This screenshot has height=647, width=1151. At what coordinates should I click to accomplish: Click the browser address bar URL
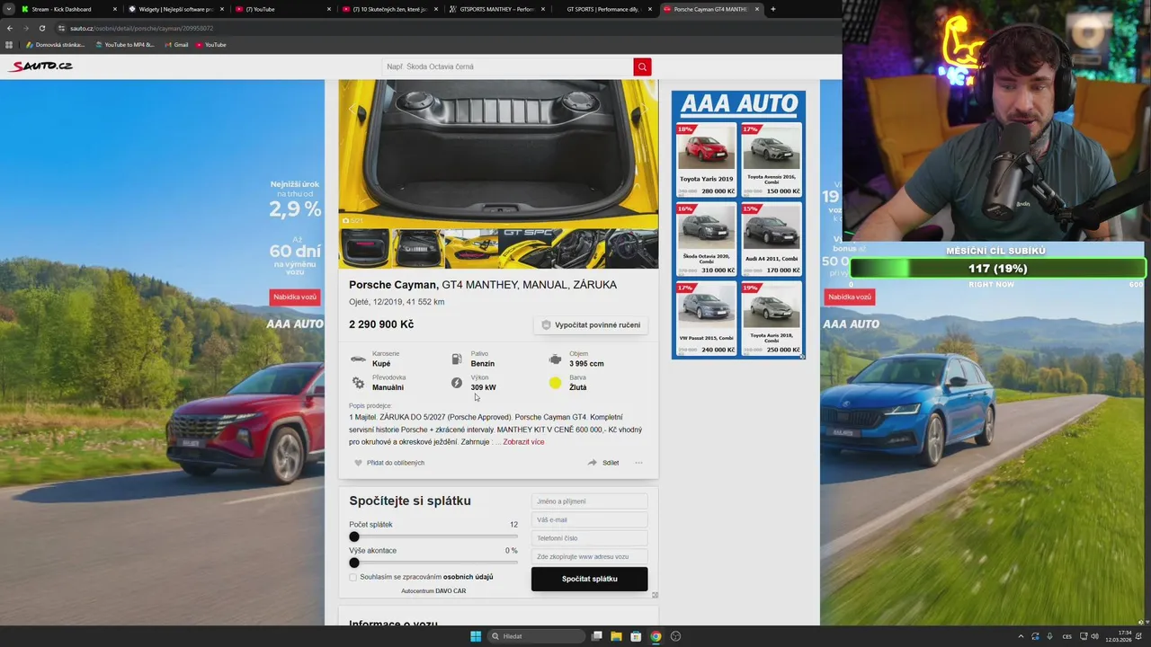141,28
